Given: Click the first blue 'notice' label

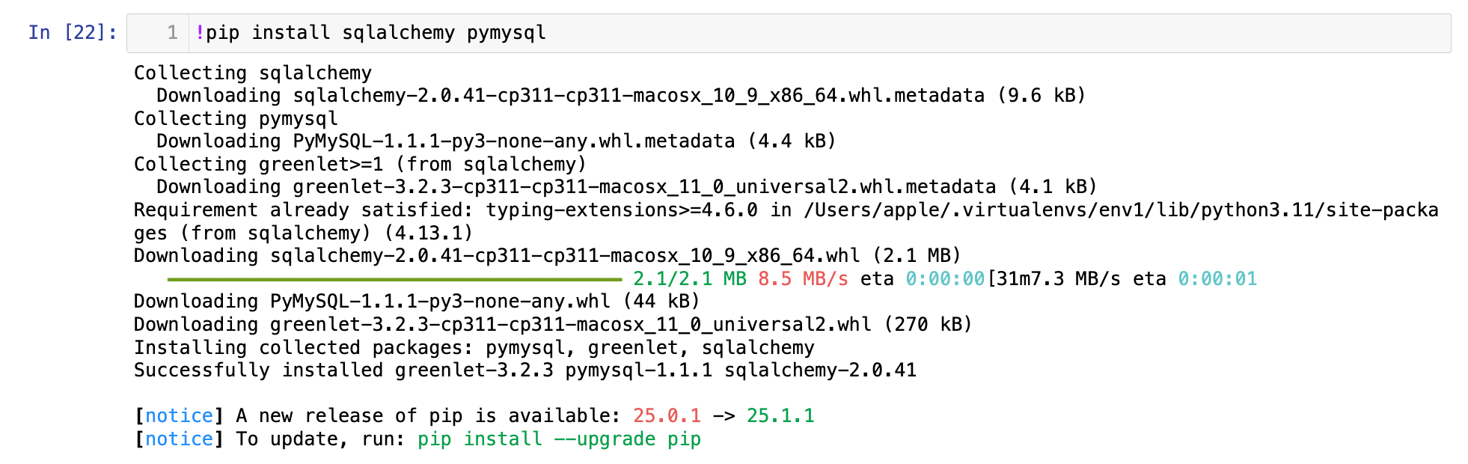Looking at the screenshot, I should pos(179,416).
